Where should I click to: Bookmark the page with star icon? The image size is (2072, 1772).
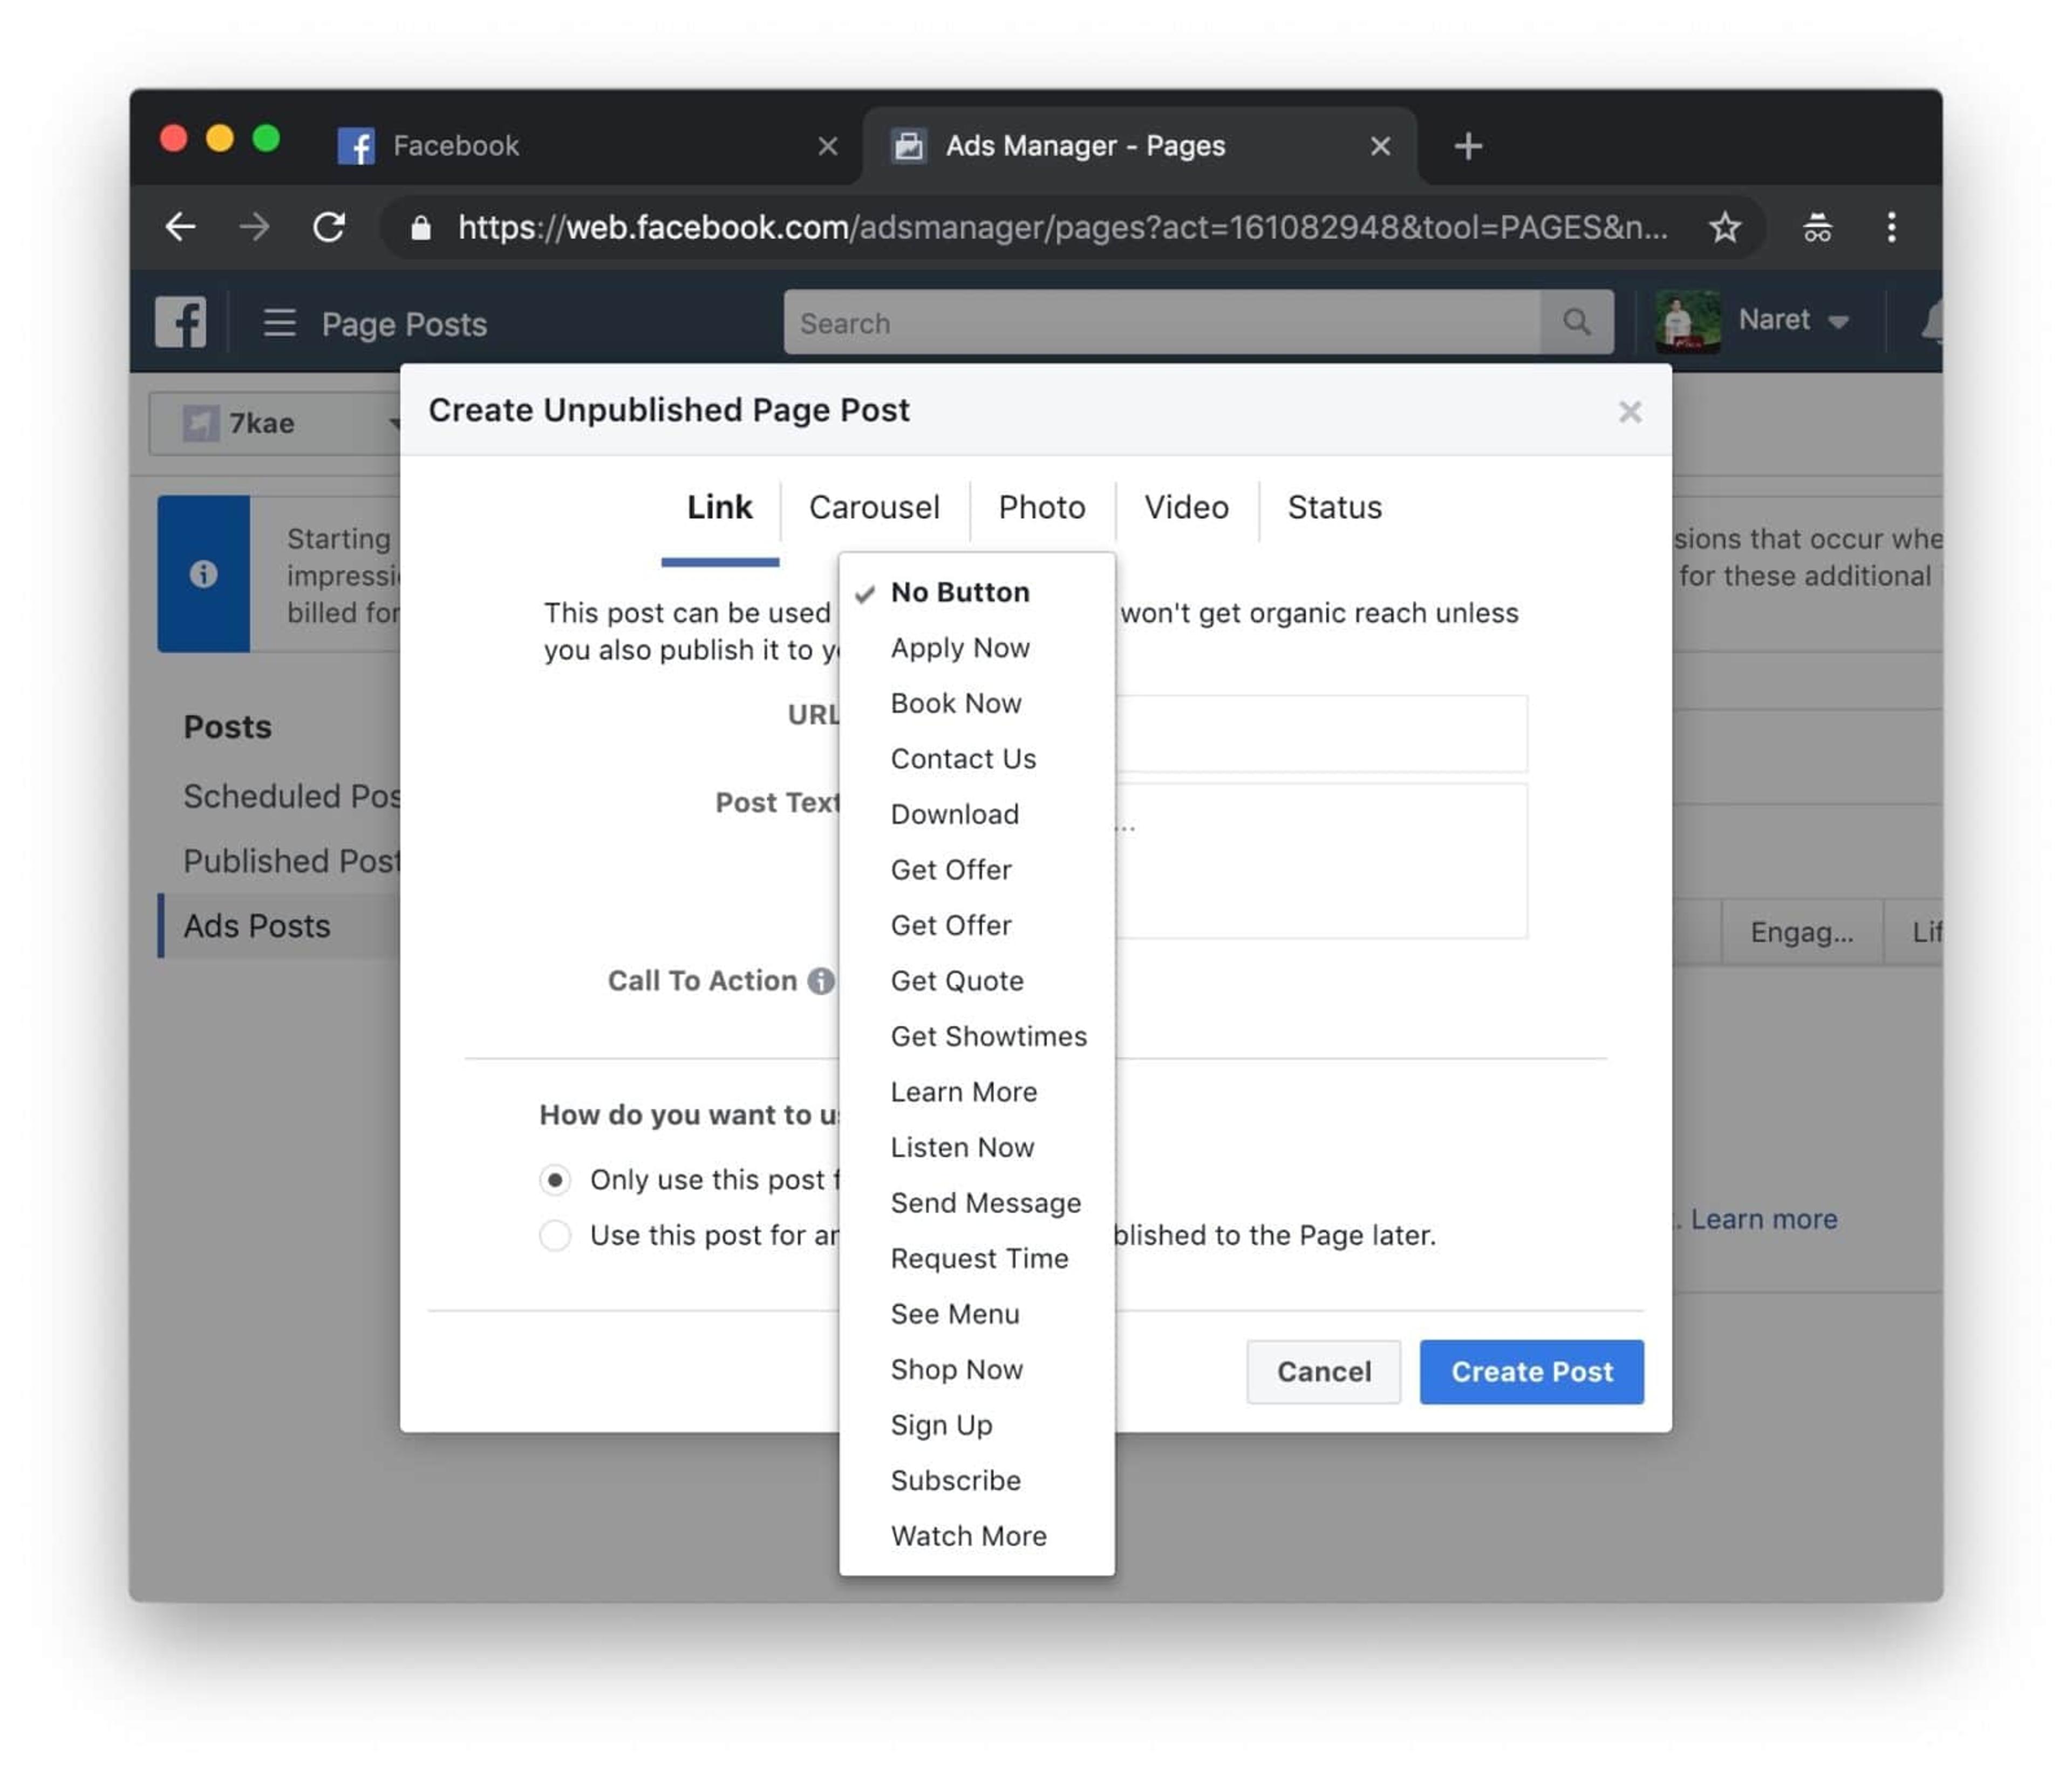[1724, 227]
